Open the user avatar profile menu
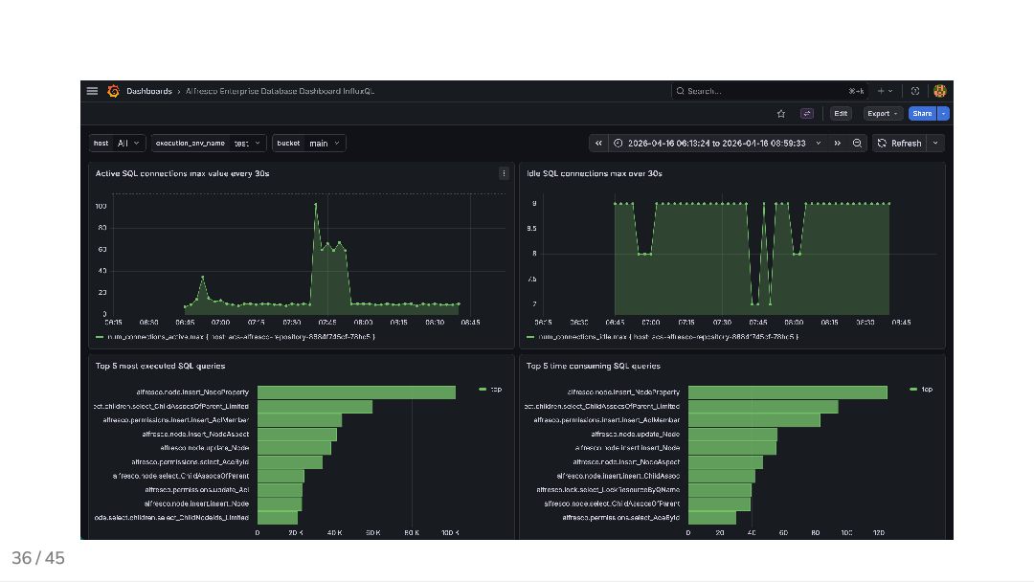Viewport: 1034px width, 582px height. (940, 91)
